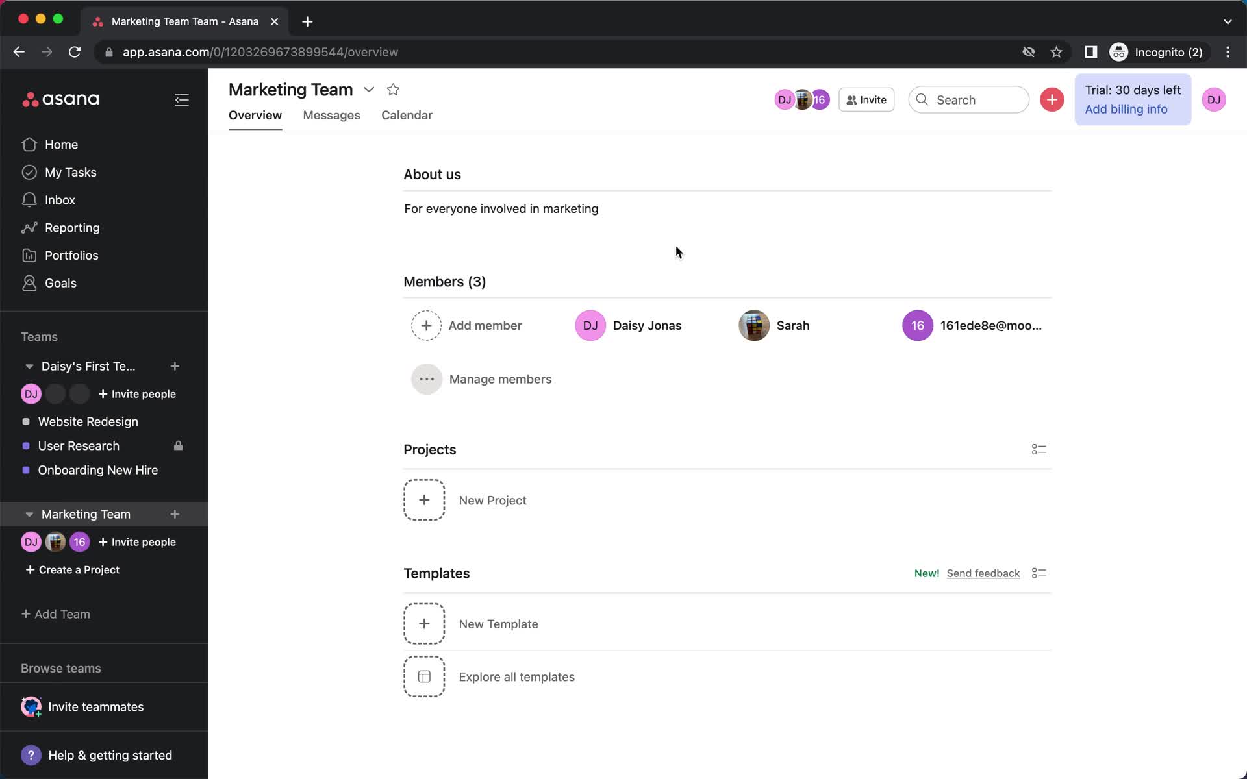
Task: Click the star icon to favorite Marketing Team
Action: pos(393,89)
